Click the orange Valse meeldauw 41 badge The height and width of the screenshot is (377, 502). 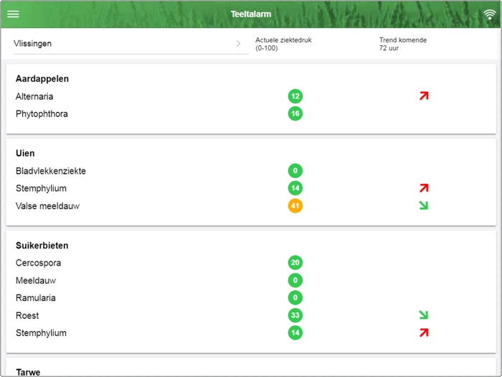(x=295, y=205)
